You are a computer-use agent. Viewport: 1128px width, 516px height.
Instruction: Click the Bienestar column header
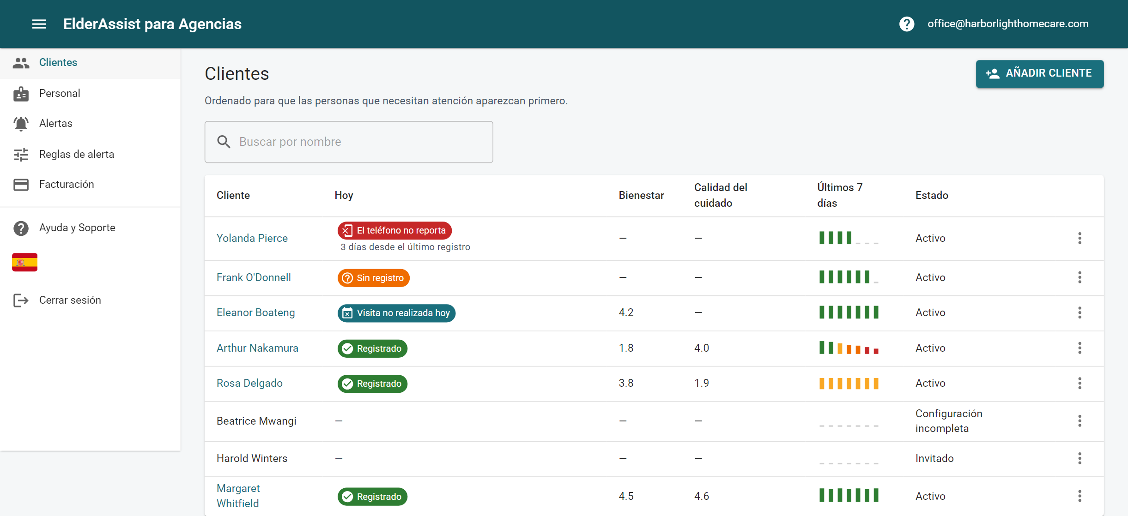coord(641,195)
